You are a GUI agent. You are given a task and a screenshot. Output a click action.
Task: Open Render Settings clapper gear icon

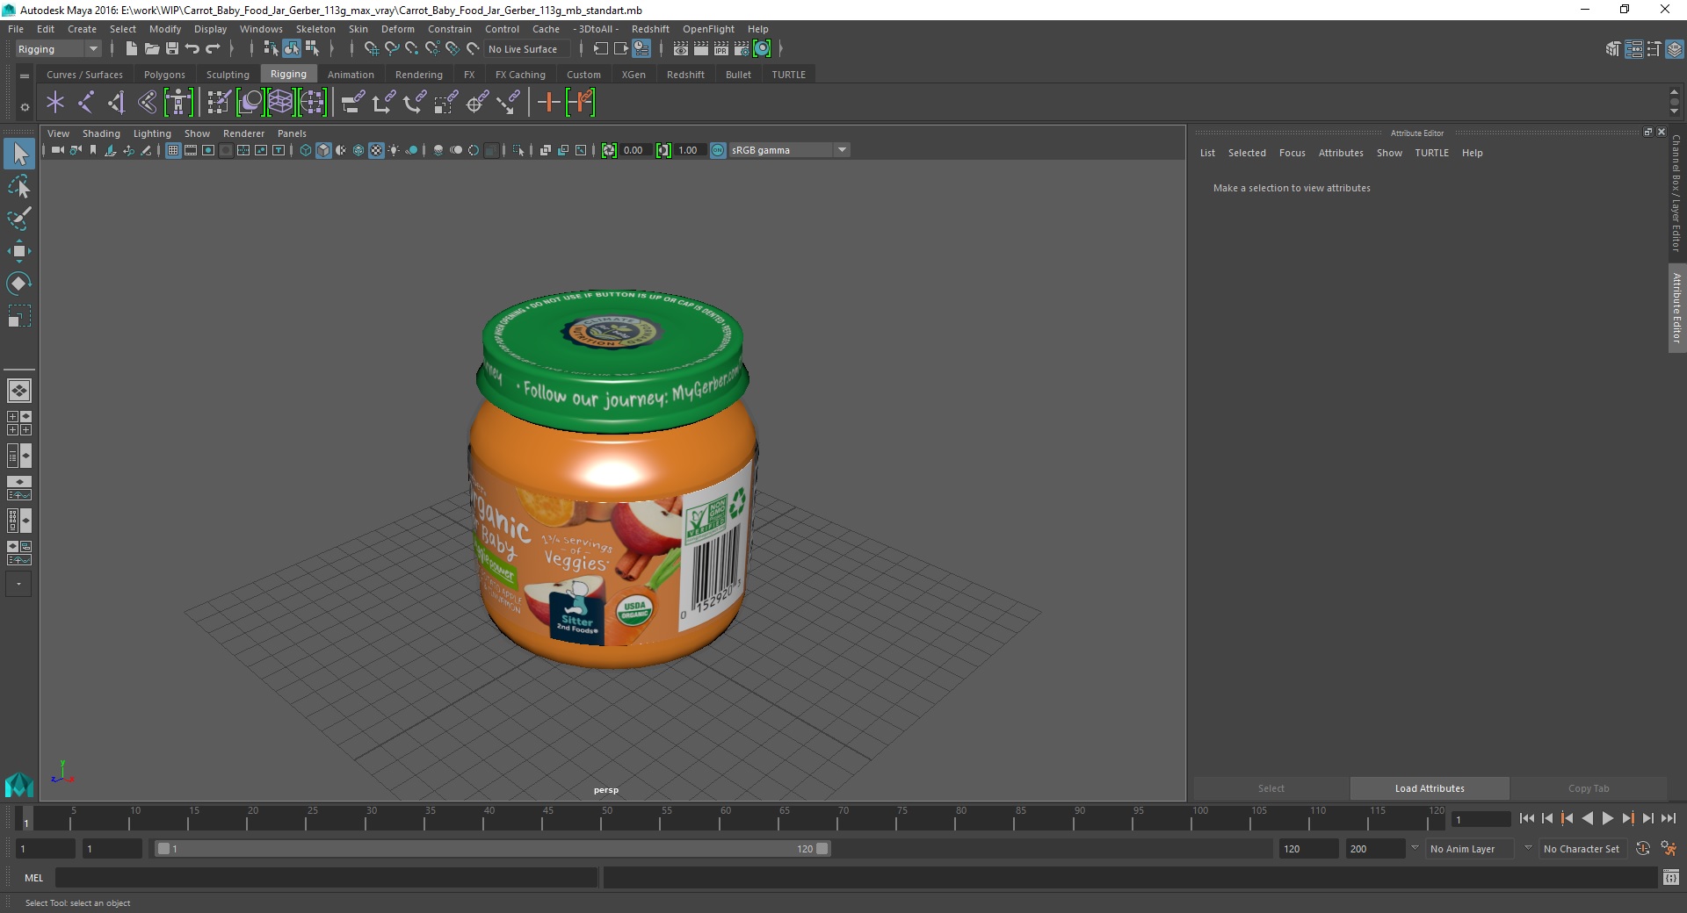[742, 49]
